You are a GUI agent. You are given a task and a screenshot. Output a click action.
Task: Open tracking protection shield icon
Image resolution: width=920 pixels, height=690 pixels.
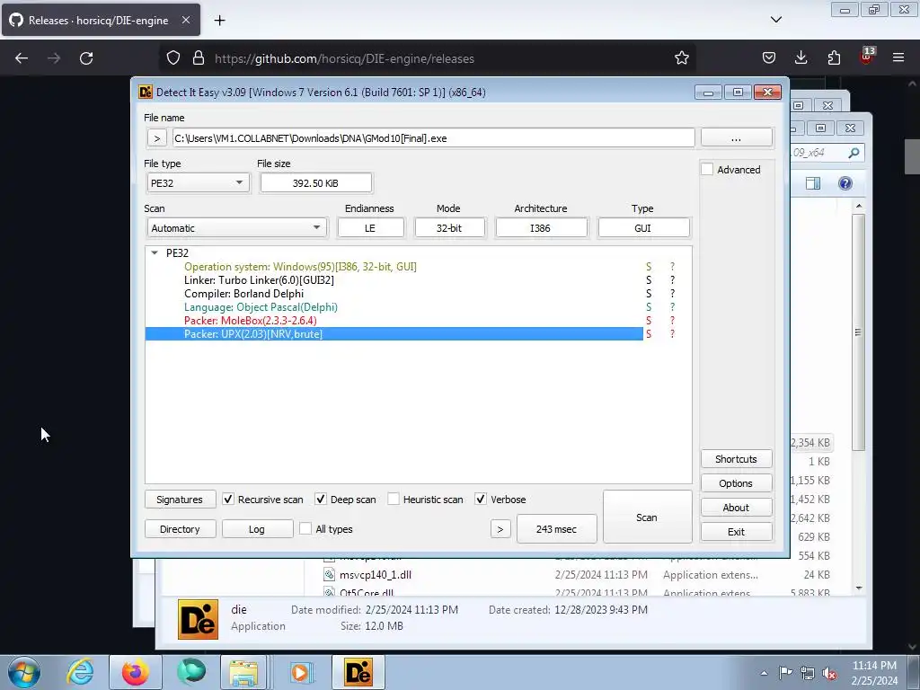click(x=173, y=58)
